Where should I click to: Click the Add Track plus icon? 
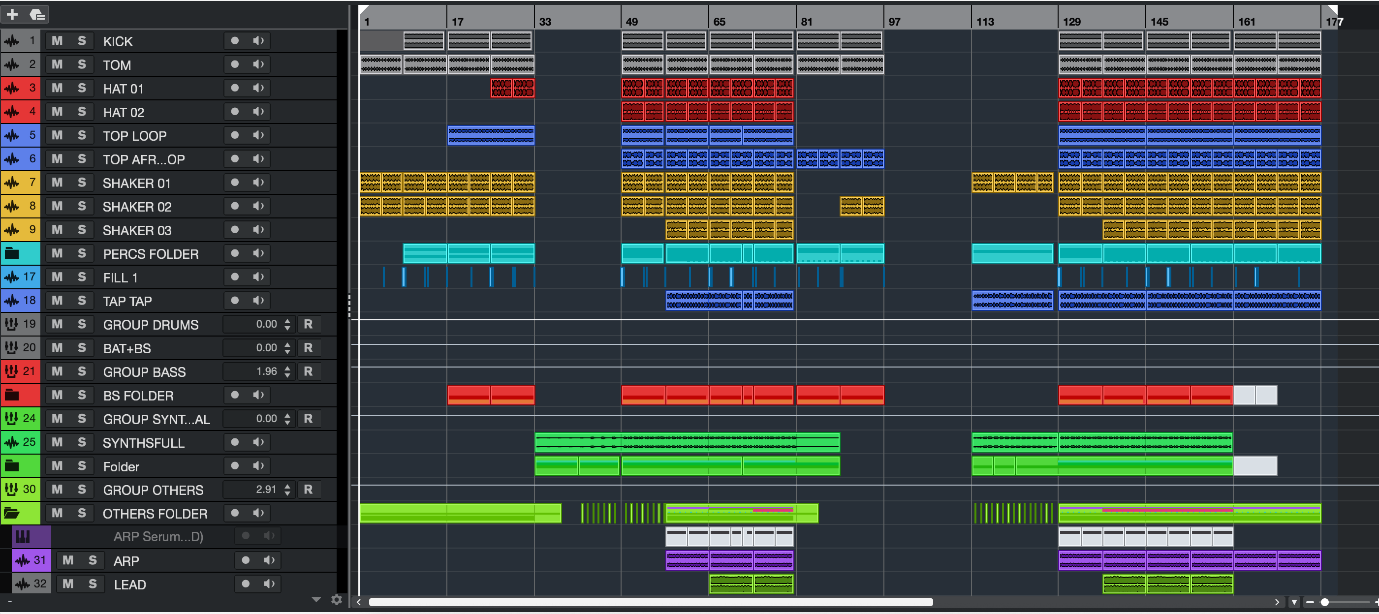point(12,14)
